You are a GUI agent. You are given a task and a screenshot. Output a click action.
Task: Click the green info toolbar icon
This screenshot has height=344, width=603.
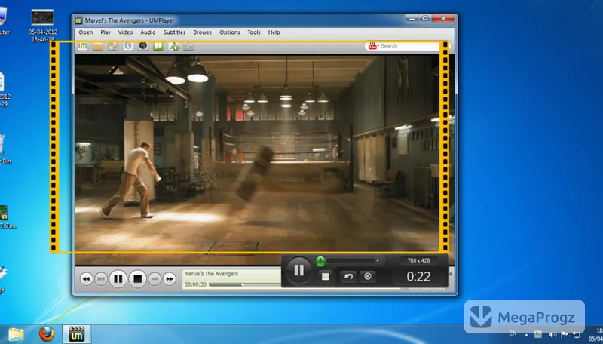click(158, 47)
